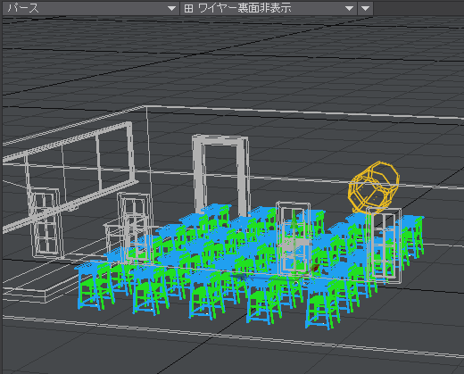
Task: Click the arrow right of ワイヤー裏面非表示
Action: point(350,8)
